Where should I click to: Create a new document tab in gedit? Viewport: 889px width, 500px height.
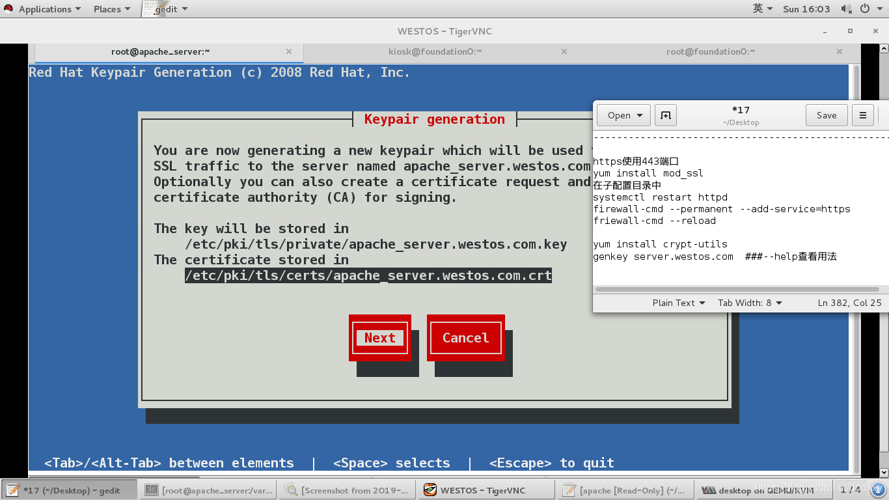(x=666, y=115)
